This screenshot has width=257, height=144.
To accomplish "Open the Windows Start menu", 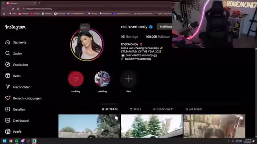I will [x=4, y=141].
